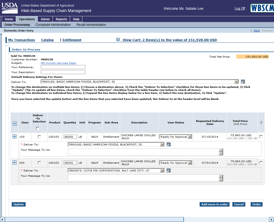Open the default Deliver To dropdown
274x222 pixels.
236,82
